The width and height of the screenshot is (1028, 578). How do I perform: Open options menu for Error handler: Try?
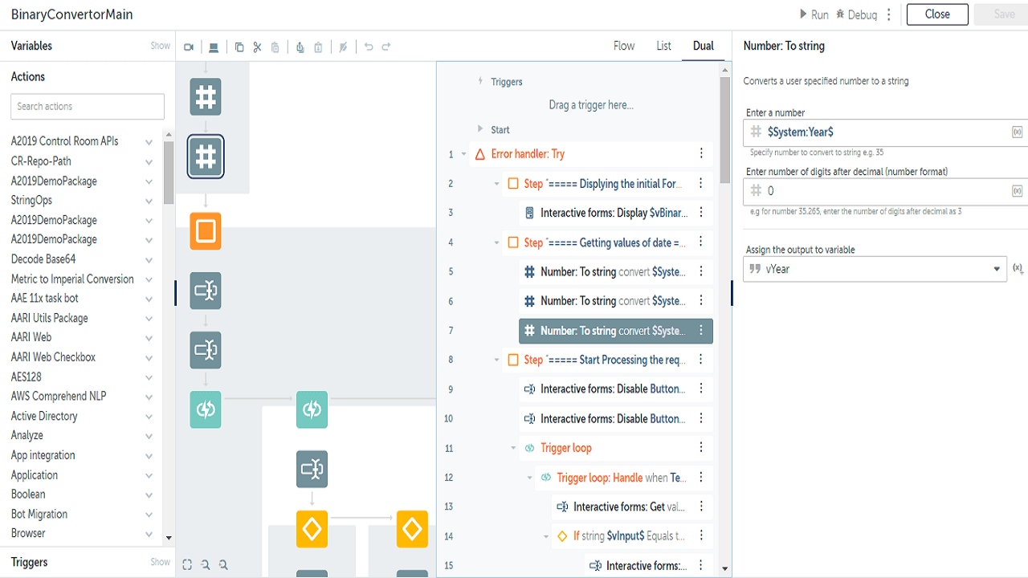pos(701,154)
